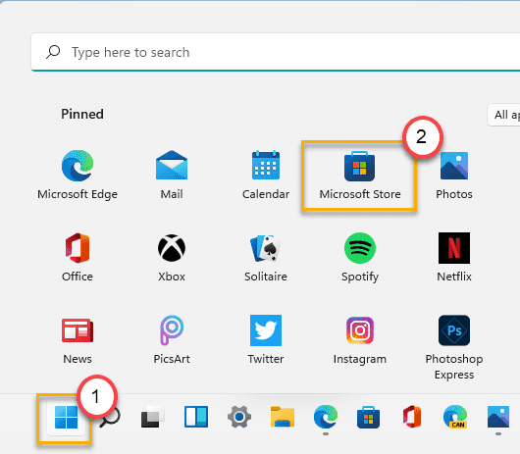Focus the 'Type here to search' field
Viewport: 520px width, 454px height.
pos(276,52)
